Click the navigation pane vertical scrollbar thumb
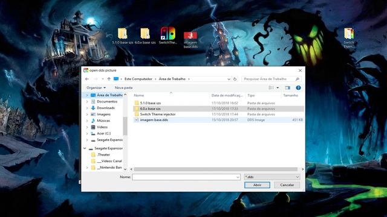The image size is (387, 217). click(x=125, y=125)
